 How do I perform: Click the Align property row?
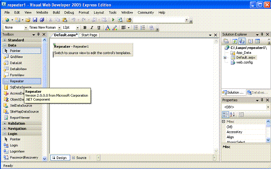pyautogui.click(x=244, y=137)
